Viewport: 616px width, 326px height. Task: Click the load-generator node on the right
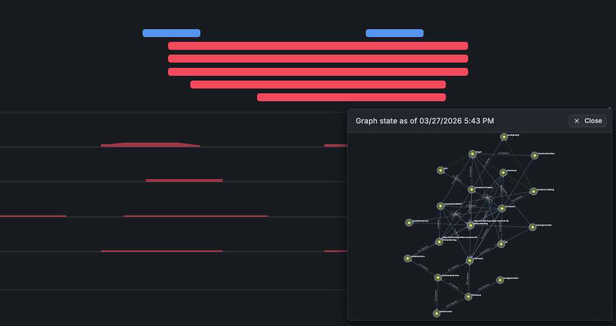point(532,227)
